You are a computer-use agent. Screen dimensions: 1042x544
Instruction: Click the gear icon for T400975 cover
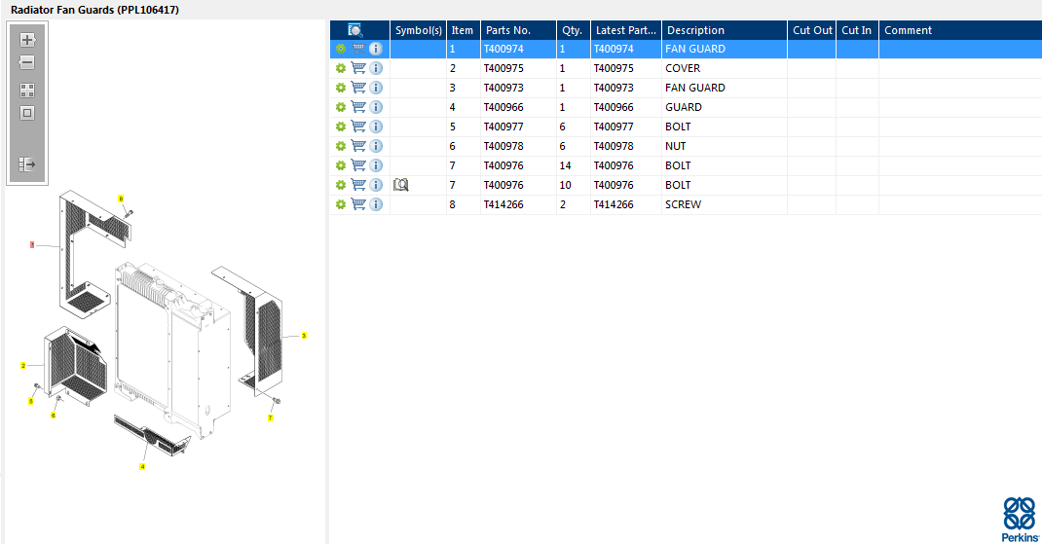click(x=341, y=68)
